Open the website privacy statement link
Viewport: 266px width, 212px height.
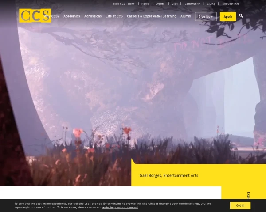point(120,208)
